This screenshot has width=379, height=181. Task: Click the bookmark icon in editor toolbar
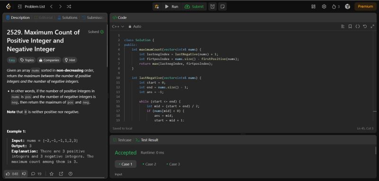coord(350,26)
